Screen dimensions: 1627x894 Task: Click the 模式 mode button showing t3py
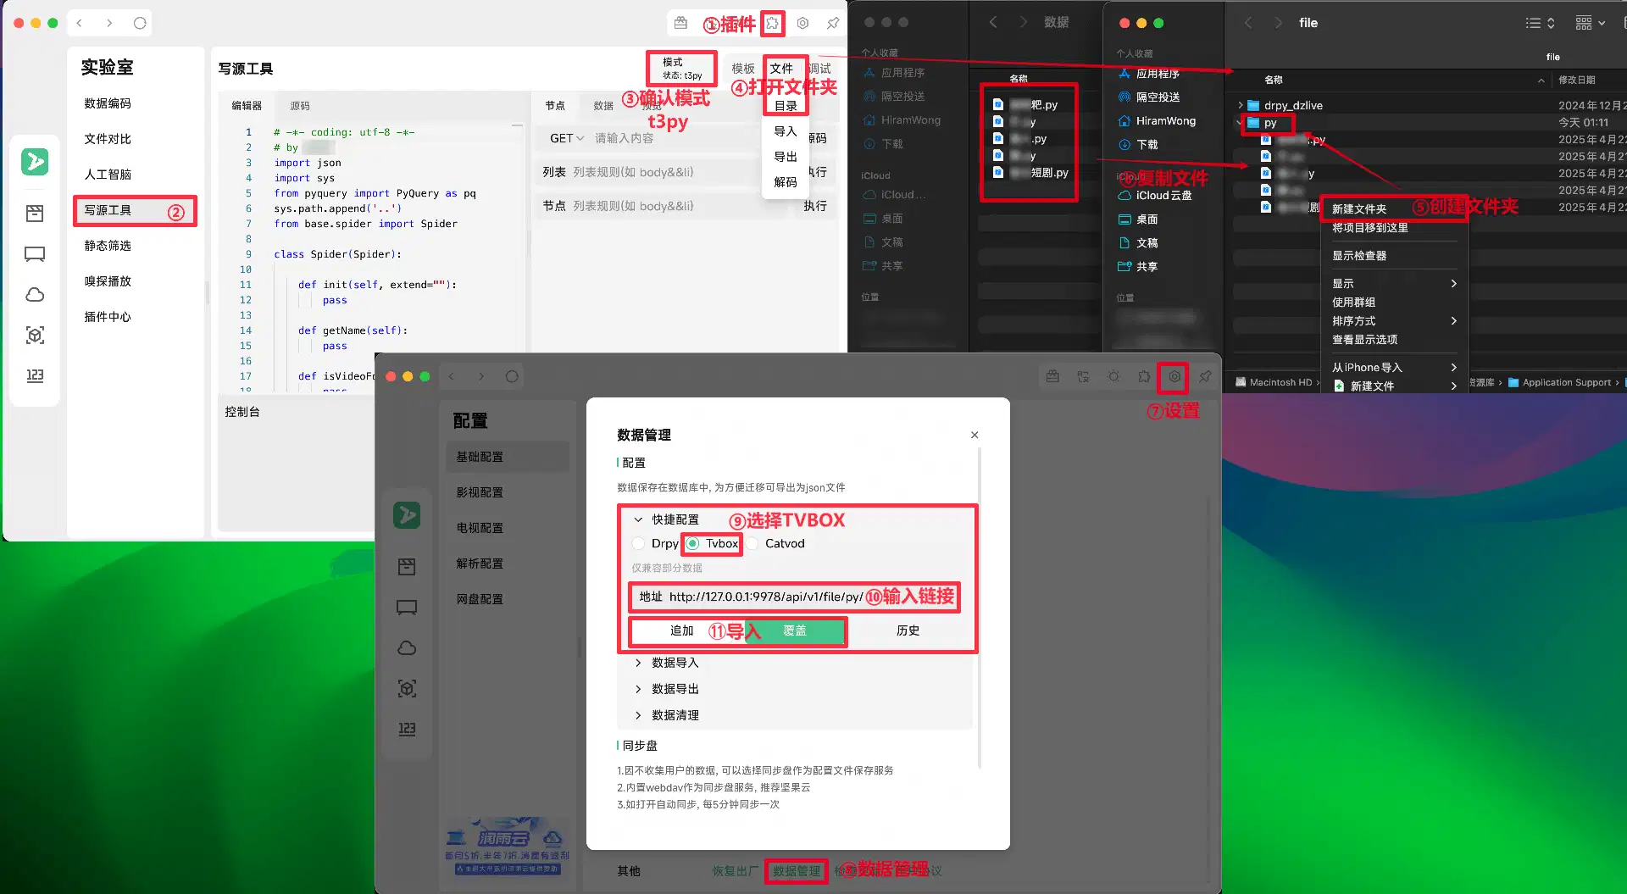click(682, 69)
